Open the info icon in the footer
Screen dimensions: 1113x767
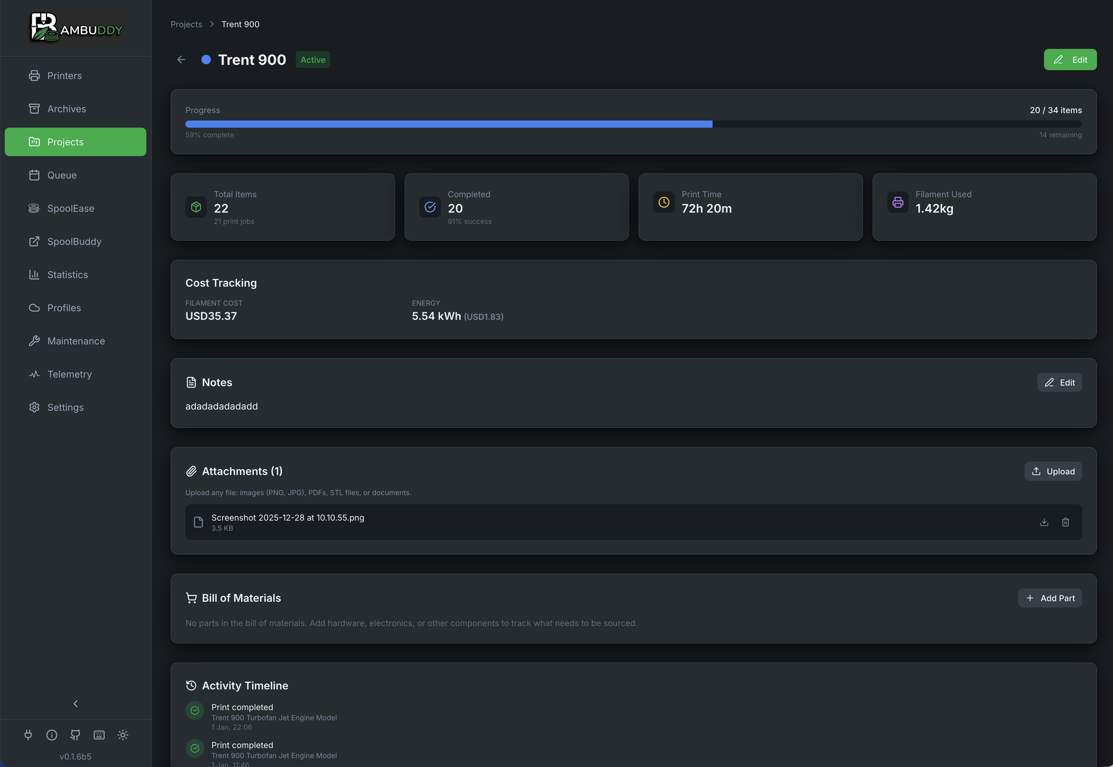coord(52,735)
